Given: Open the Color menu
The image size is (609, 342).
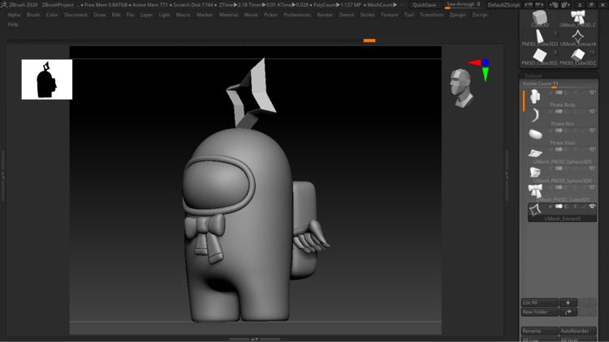Looking at the screenshot, I should 52,15.
